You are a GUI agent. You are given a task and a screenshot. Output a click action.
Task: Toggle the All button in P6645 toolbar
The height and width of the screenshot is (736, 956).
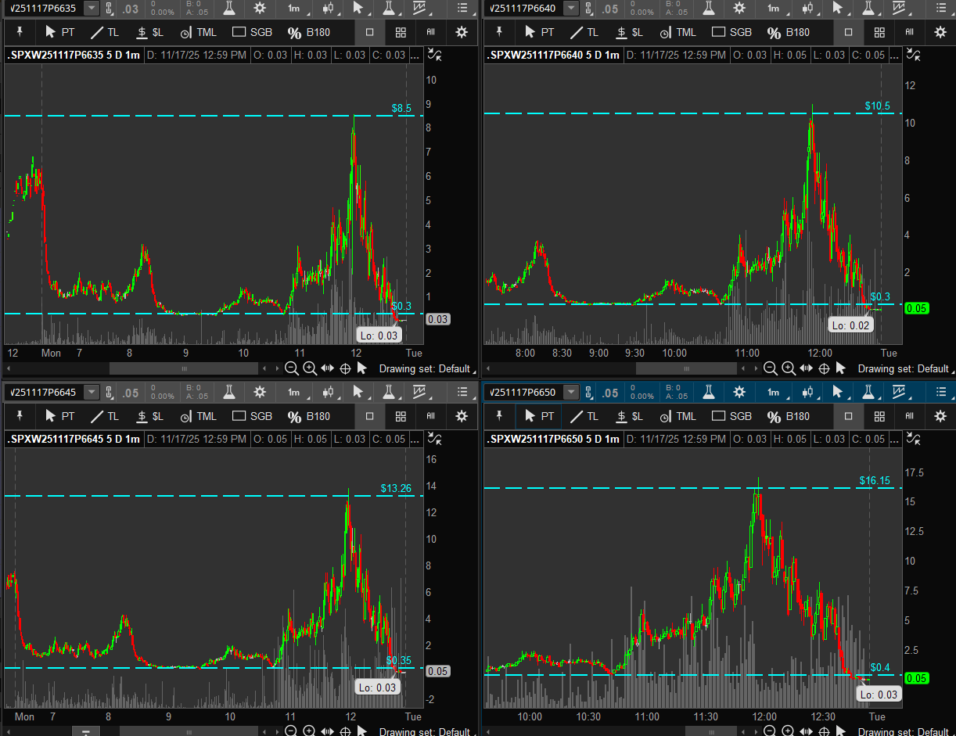click(430, 416)
